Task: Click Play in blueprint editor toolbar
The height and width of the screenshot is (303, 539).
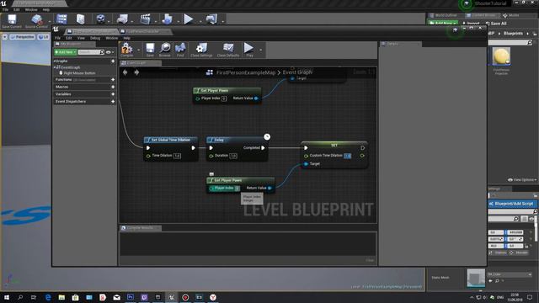Action: [x=249, y=50]
